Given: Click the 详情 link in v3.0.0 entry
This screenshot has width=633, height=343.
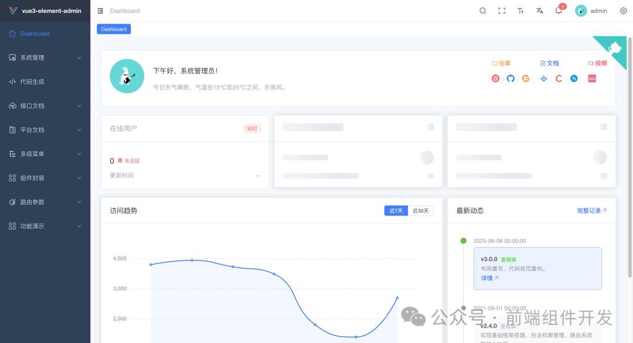Looking at the screenshot, I should 488,277.
